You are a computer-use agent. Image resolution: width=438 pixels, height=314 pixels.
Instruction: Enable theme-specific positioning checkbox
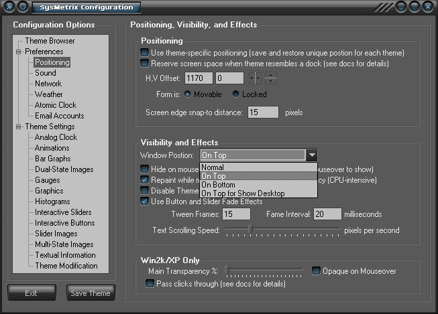[144, 52]
